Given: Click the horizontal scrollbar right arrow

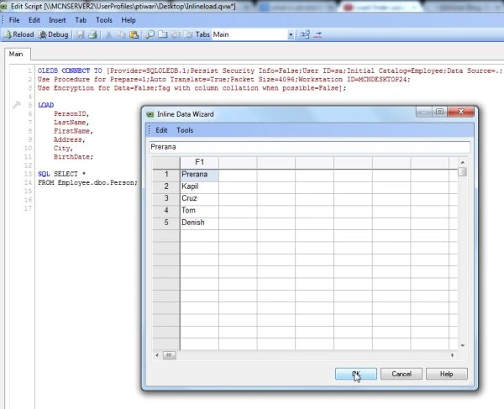Looking at the screenshot, I should click(452, 355).
